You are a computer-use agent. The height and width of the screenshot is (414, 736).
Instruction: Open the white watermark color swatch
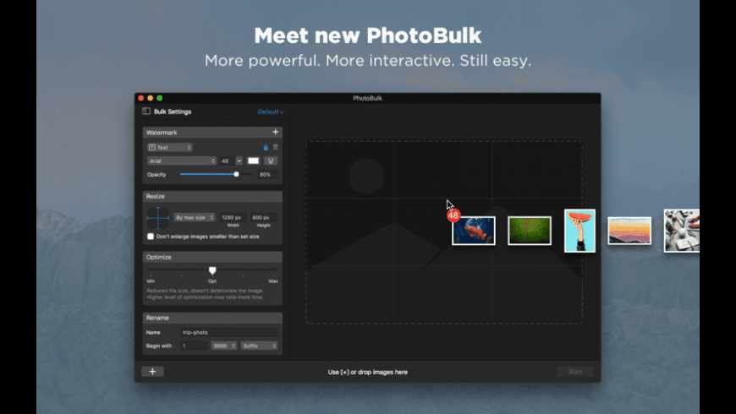pyautogui.click(x=253, y=161)
